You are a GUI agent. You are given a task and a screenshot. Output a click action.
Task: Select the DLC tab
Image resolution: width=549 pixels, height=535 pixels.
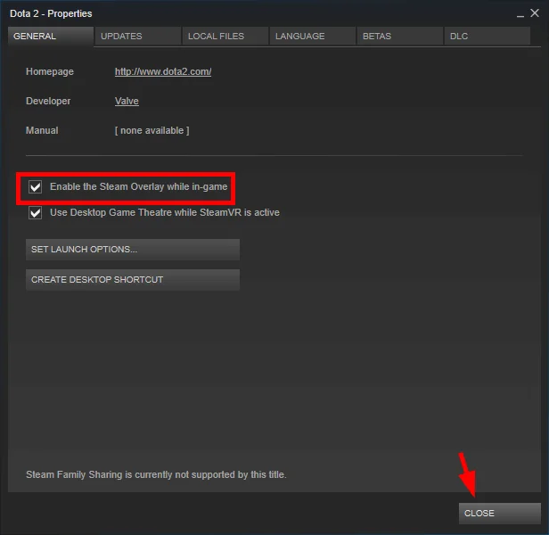coord(488,36)
